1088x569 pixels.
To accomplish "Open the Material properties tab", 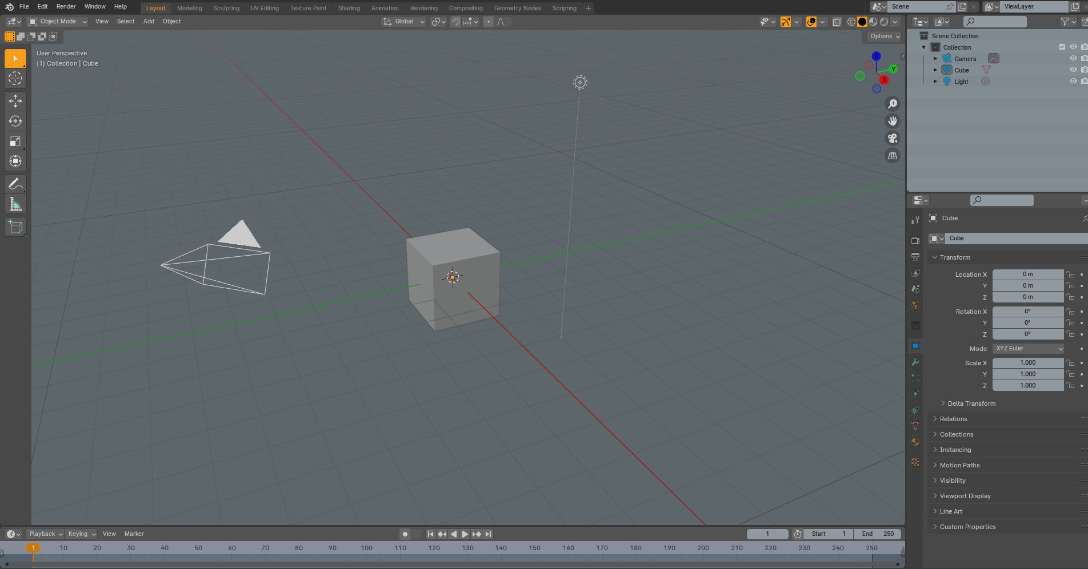I will coord(915,442).
